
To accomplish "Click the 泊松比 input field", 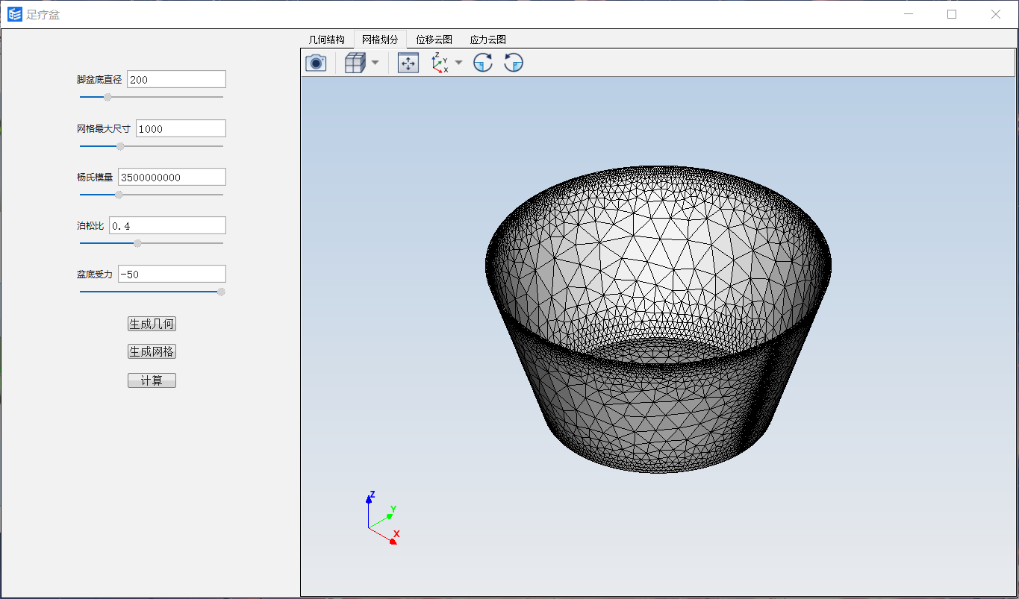I will coord(167,225).
